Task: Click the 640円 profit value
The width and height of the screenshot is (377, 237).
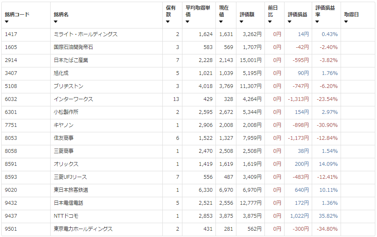Action: (302, 190)
